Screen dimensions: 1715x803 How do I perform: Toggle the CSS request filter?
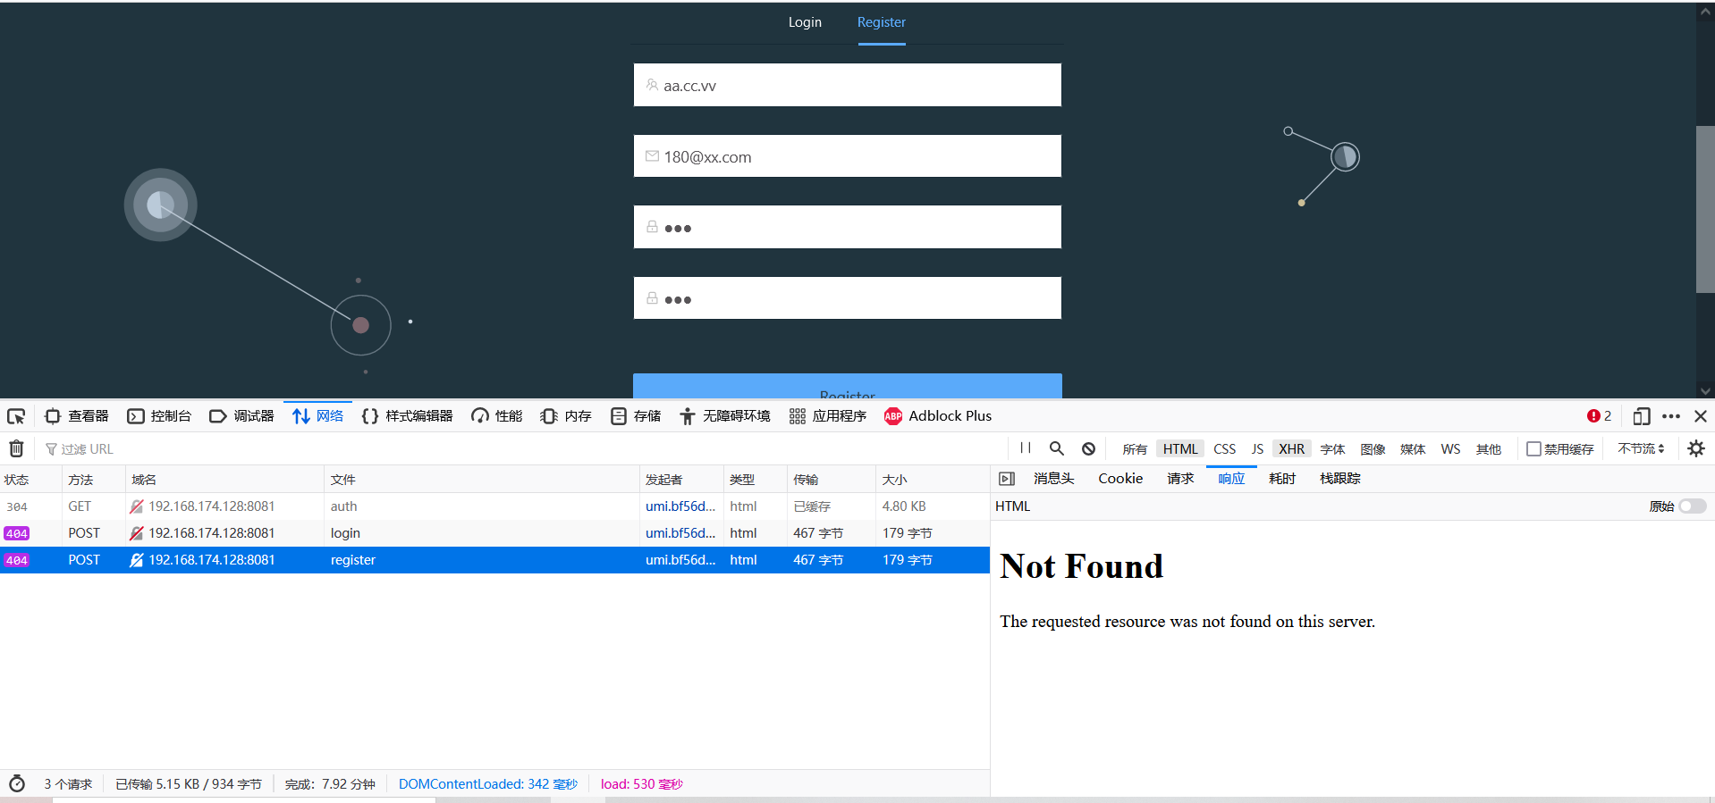click(x=1225, y=449)
